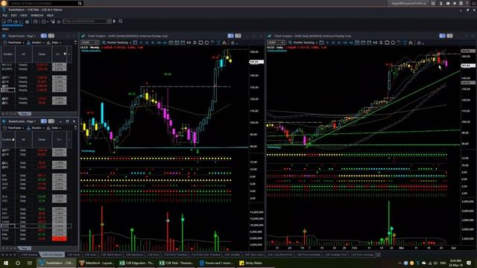Image resolution: width=477 pixels, height=268 pixels.
Task: Click horizontal bar spacing arrows in weekly chart toolbar
Action: pos(189,42)
